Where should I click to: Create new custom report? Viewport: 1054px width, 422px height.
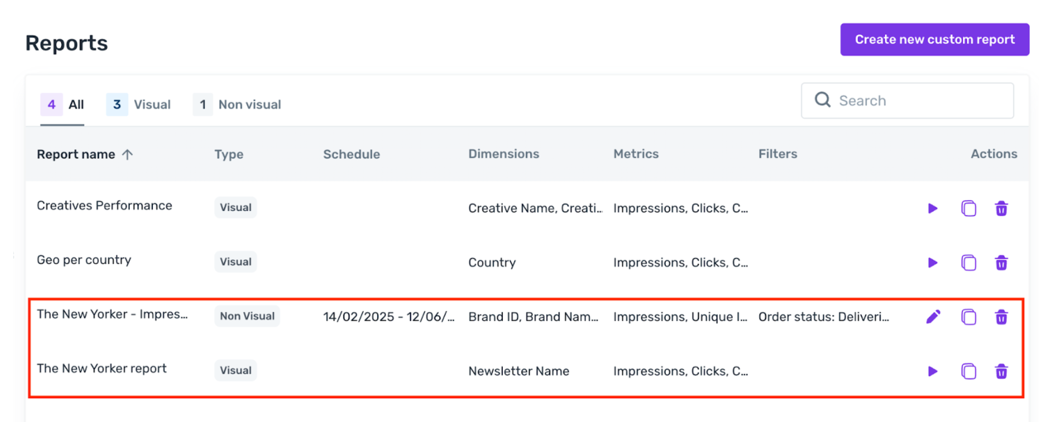pos(935,39)
